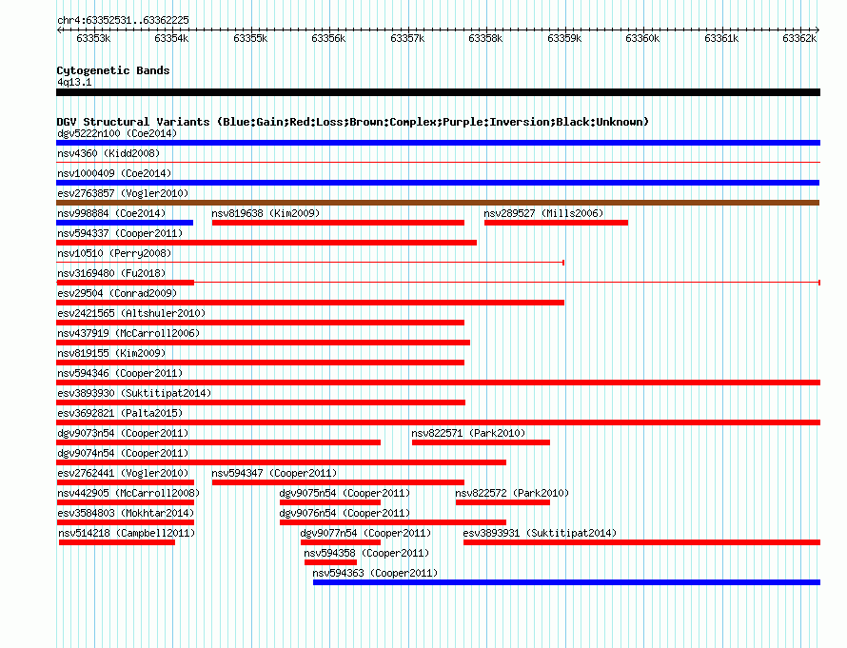This screenshot has height=648, width=847.
Task: Click the 63355k ruler tick label
Action: click(250, 38)
